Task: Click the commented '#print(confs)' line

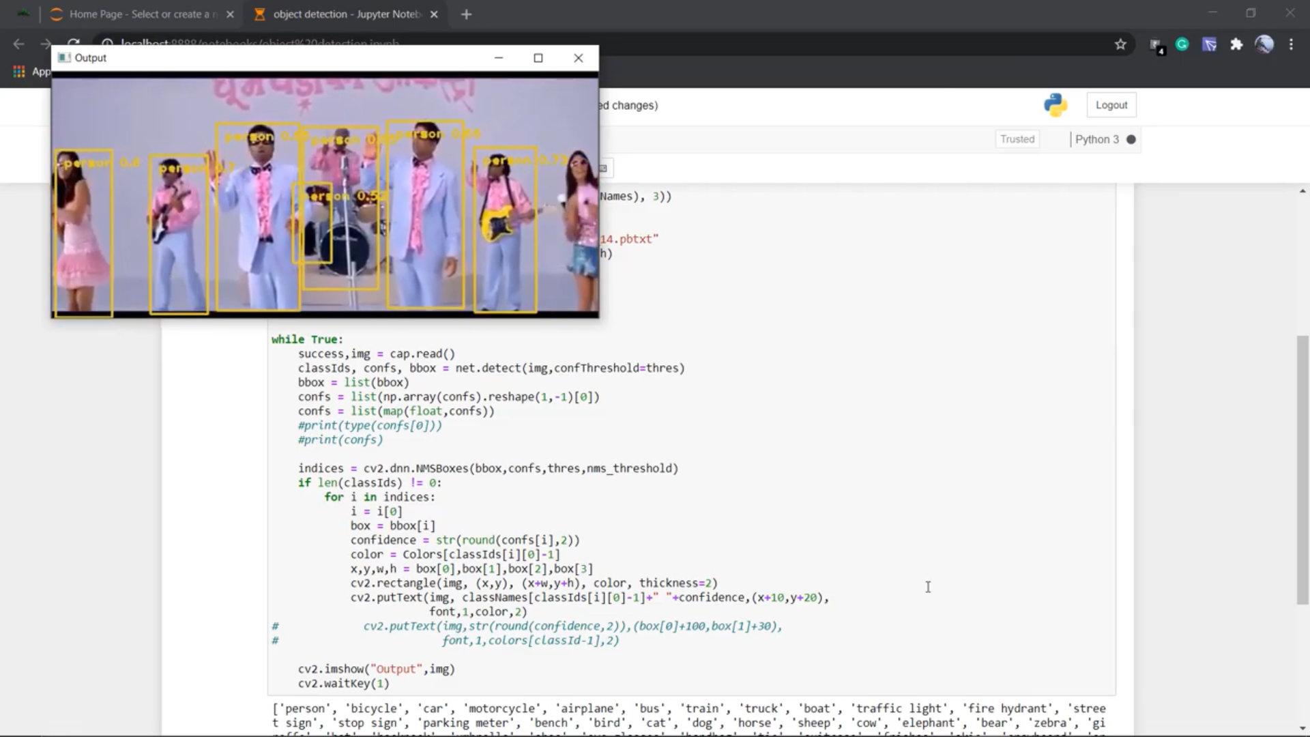Action: (340, 439)
